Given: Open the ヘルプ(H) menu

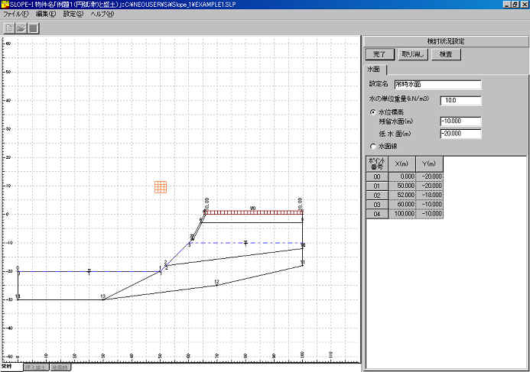Looking at the screenshot, I should 102,15.
